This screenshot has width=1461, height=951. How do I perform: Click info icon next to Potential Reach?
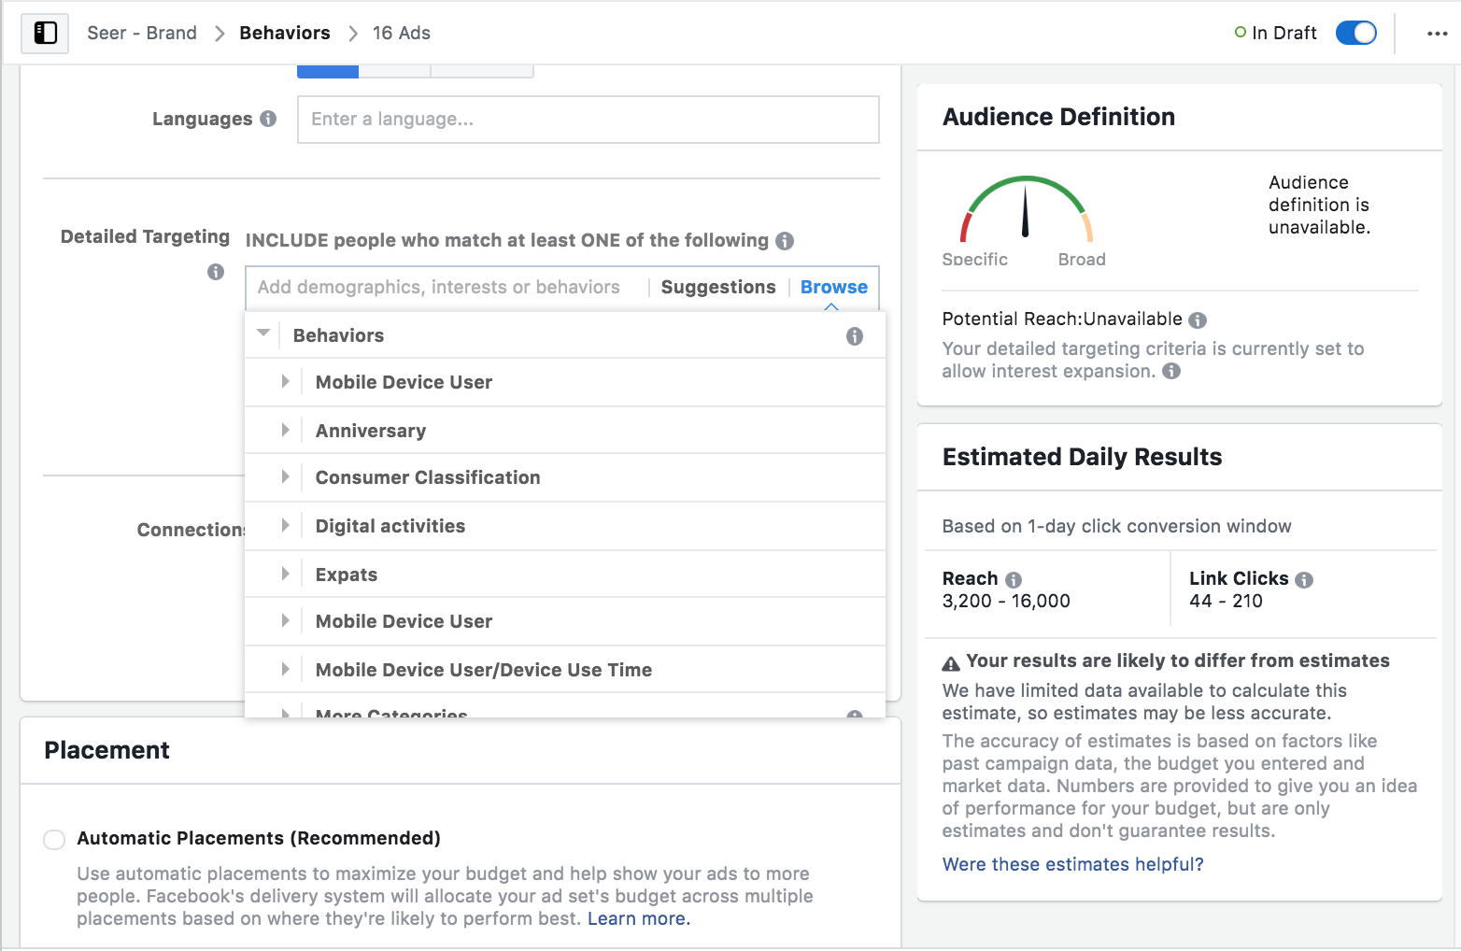click(x=1198, y=320)
